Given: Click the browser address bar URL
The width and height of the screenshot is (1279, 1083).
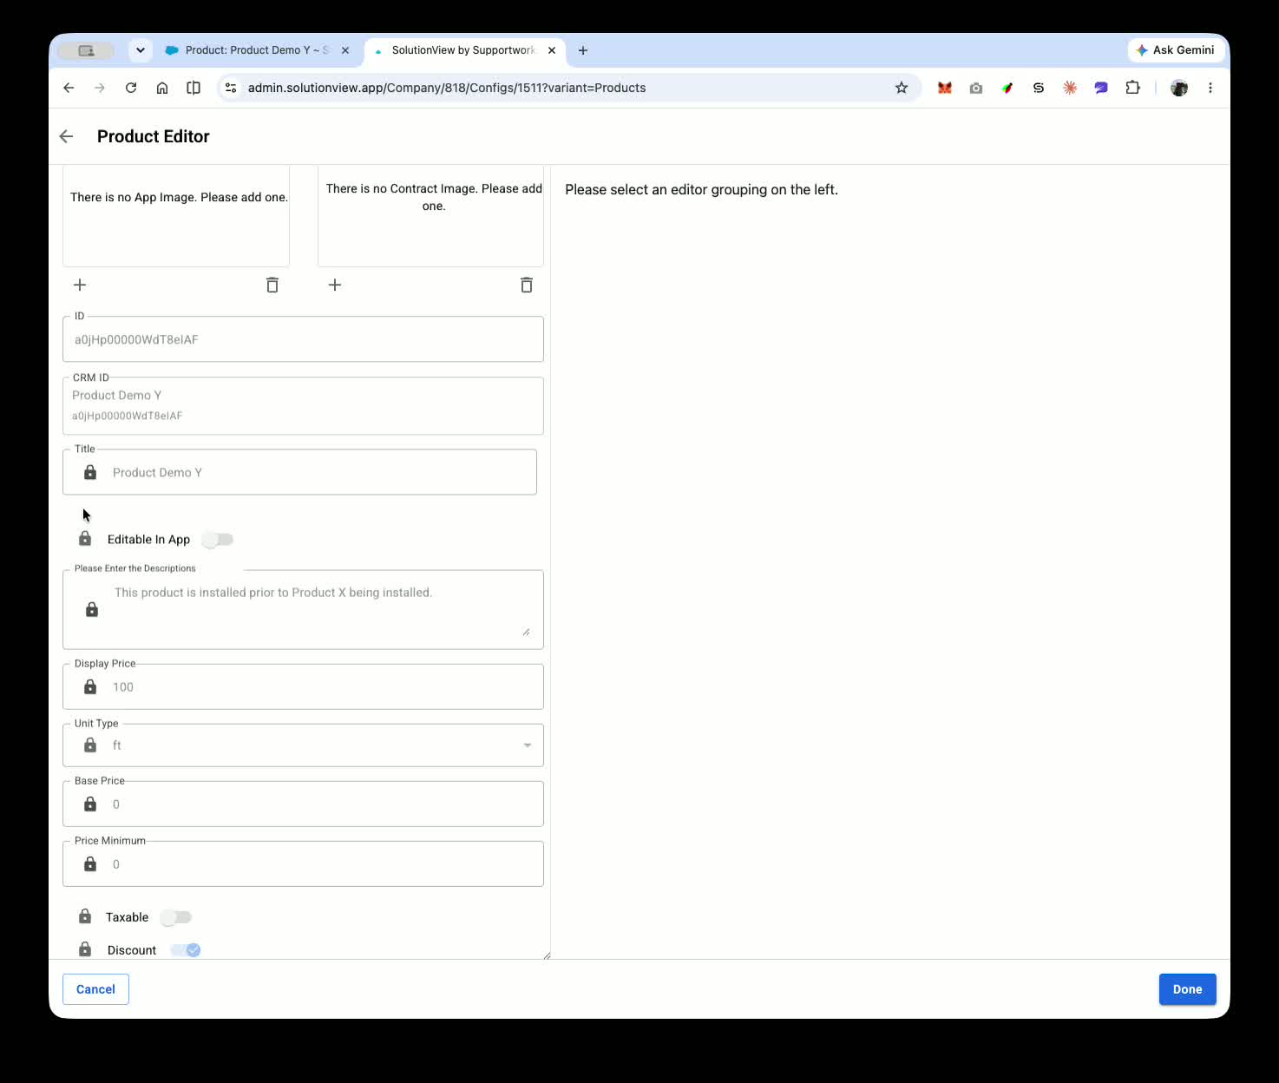Looking at the screenshot, I should (x=447, y=88).
